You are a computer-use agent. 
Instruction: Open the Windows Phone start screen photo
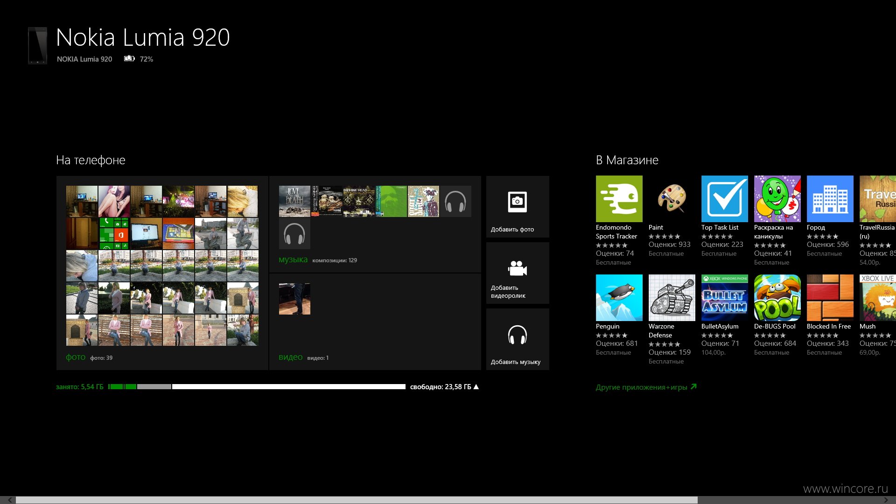[x=114, y=234]
